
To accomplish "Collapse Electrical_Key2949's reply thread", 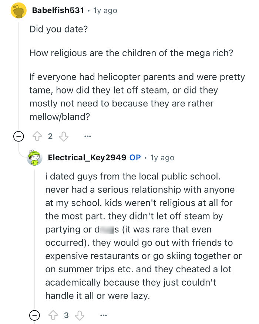I will pyautogui.click(x=35, y=315).
